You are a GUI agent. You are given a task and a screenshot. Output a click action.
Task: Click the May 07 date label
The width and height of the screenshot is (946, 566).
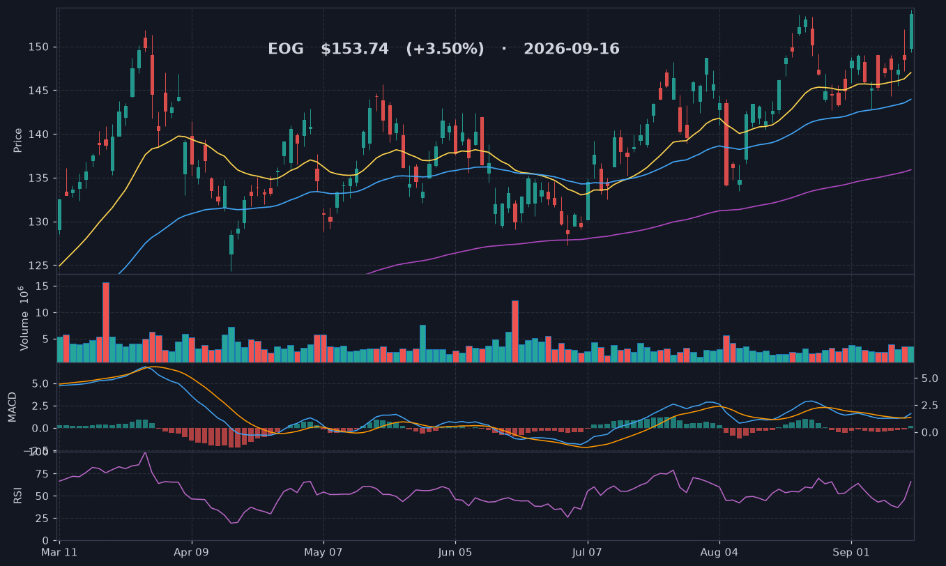(323, 553)
